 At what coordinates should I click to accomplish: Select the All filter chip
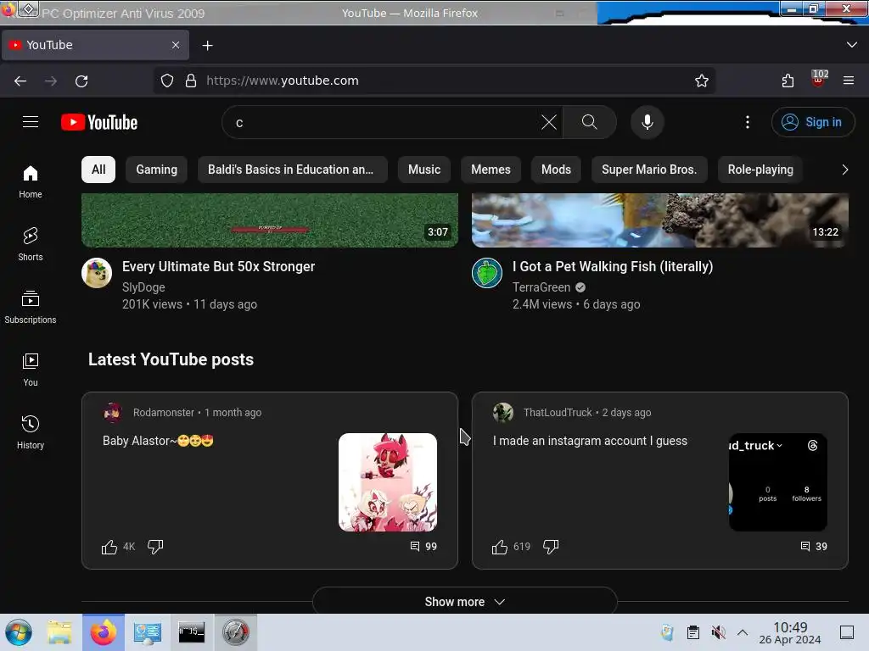click(x=98, y=170)
